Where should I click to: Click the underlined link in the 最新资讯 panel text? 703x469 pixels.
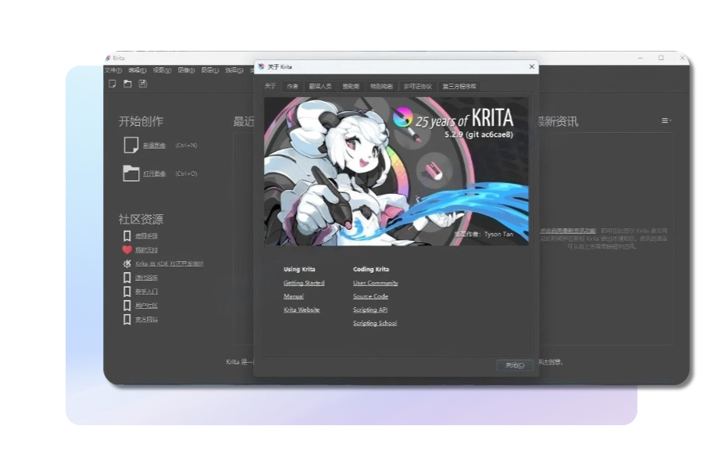pyautogui.click(x=568, y=231)
